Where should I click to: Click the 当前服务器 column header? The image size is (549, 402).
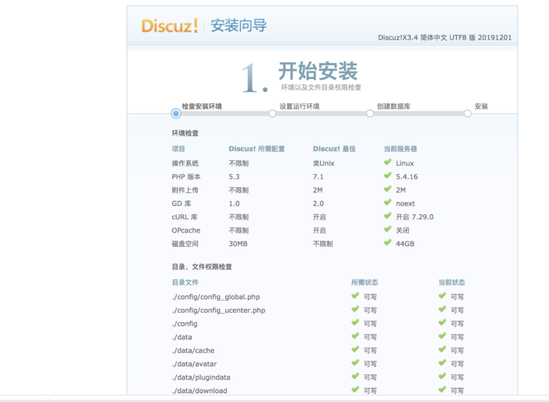(x=400, y=149)
